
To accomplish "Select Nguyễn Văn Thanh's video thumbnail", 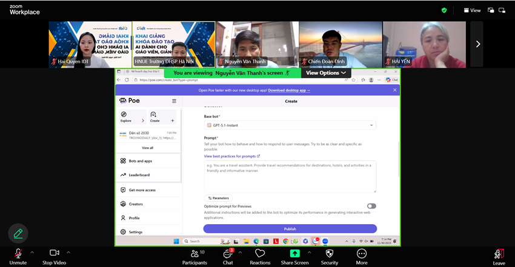I will 257,44.
